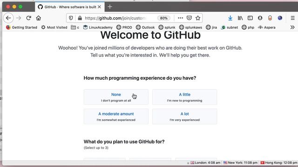The width and height of the screenshot is (298, 167).
Task: Click Hong Kong time in status bar
Action: click(x=279, y=163)
